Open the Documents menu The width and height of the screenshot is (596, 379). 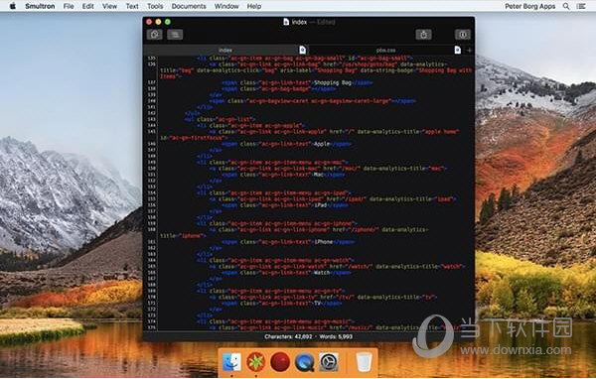pos(189,6)
